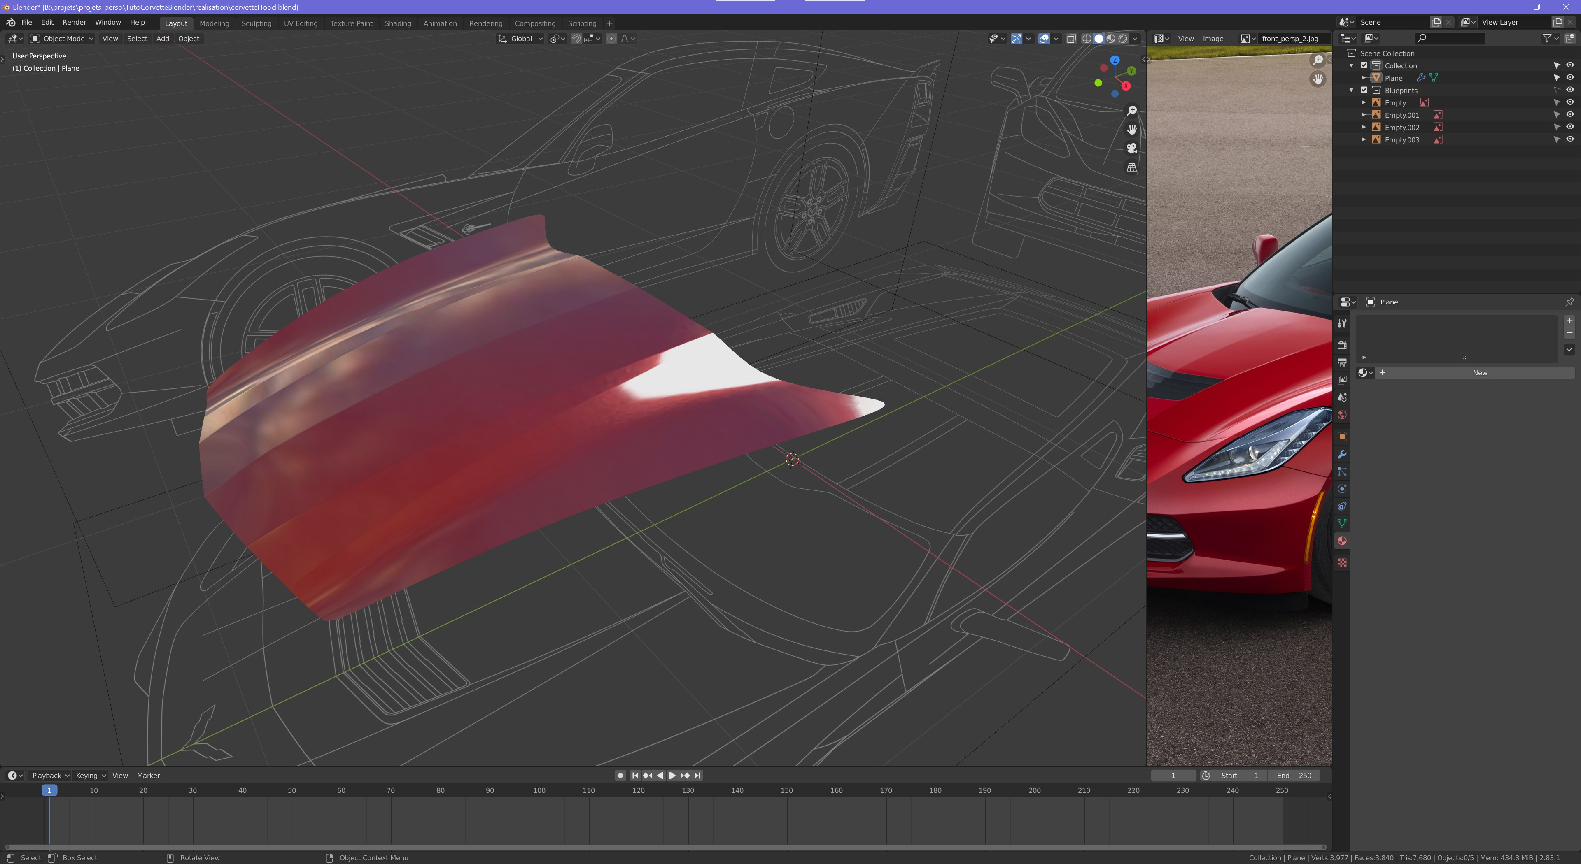Remove material slot with minus button
1581x864 pixels.
pos(1569,333)
